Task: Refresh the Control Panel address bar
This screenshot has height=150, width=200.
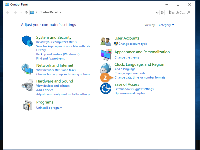Action: tap(162, 12)
